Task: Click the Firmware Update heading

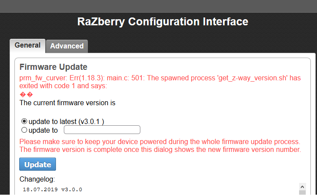Action: point(53,67)
